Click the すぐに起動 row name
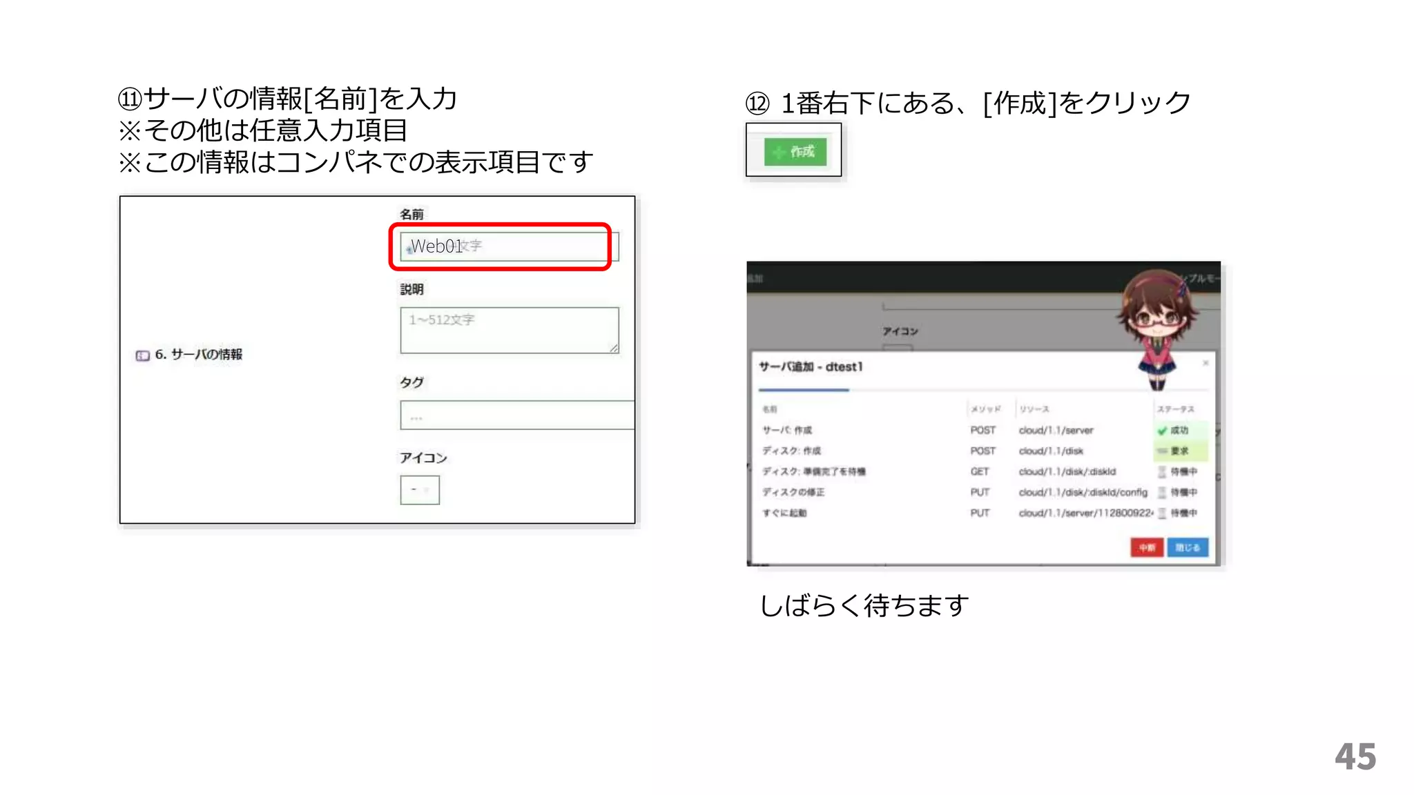 784,513
